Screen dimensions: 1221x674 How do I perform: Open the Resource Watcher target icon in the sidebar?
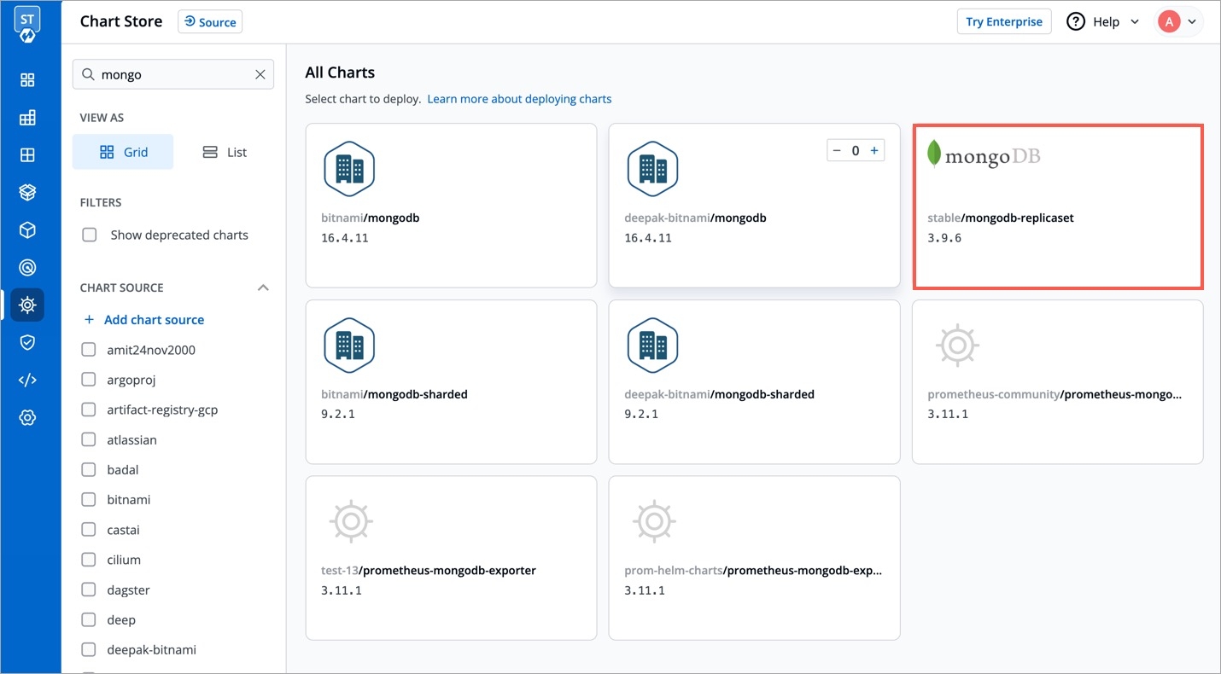[x=27, y=268]
